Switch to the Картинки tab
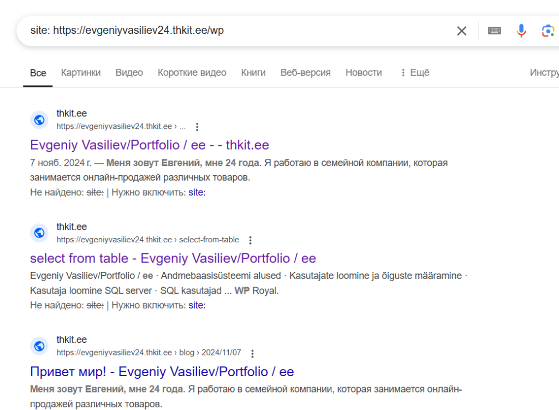 click(x=81, y=73)
